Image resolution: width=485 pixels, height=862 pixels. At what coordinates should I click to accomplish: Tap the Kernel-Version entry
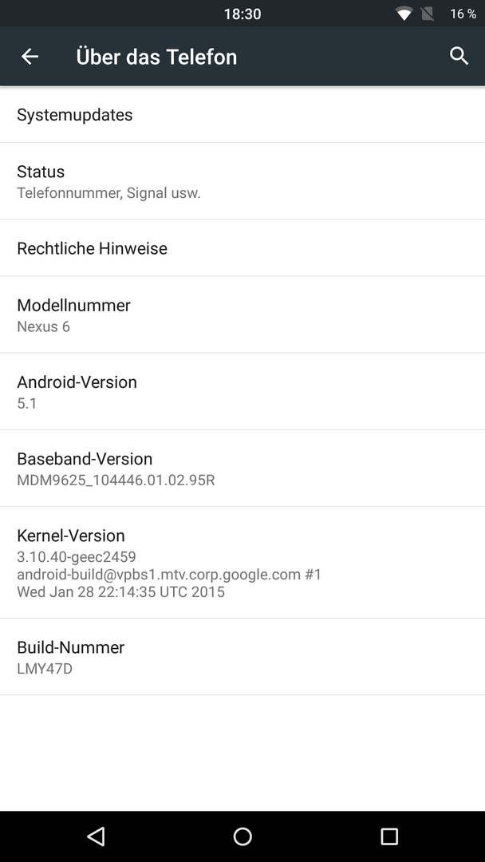[242, 563]
